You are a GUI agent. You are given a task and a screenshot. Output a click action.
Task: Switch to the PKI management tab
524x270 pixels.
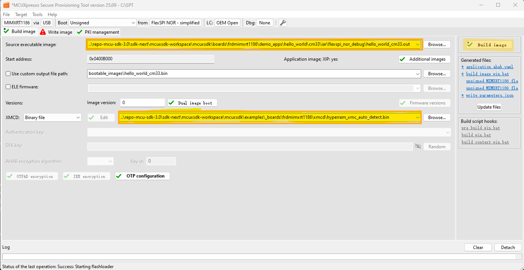[x=98, y=32]
